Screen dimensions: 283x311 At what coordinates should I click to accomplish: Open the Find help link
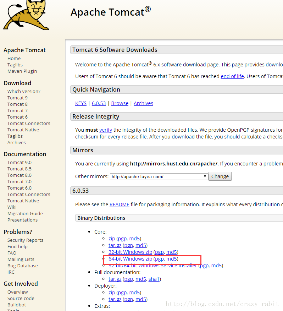17,246
